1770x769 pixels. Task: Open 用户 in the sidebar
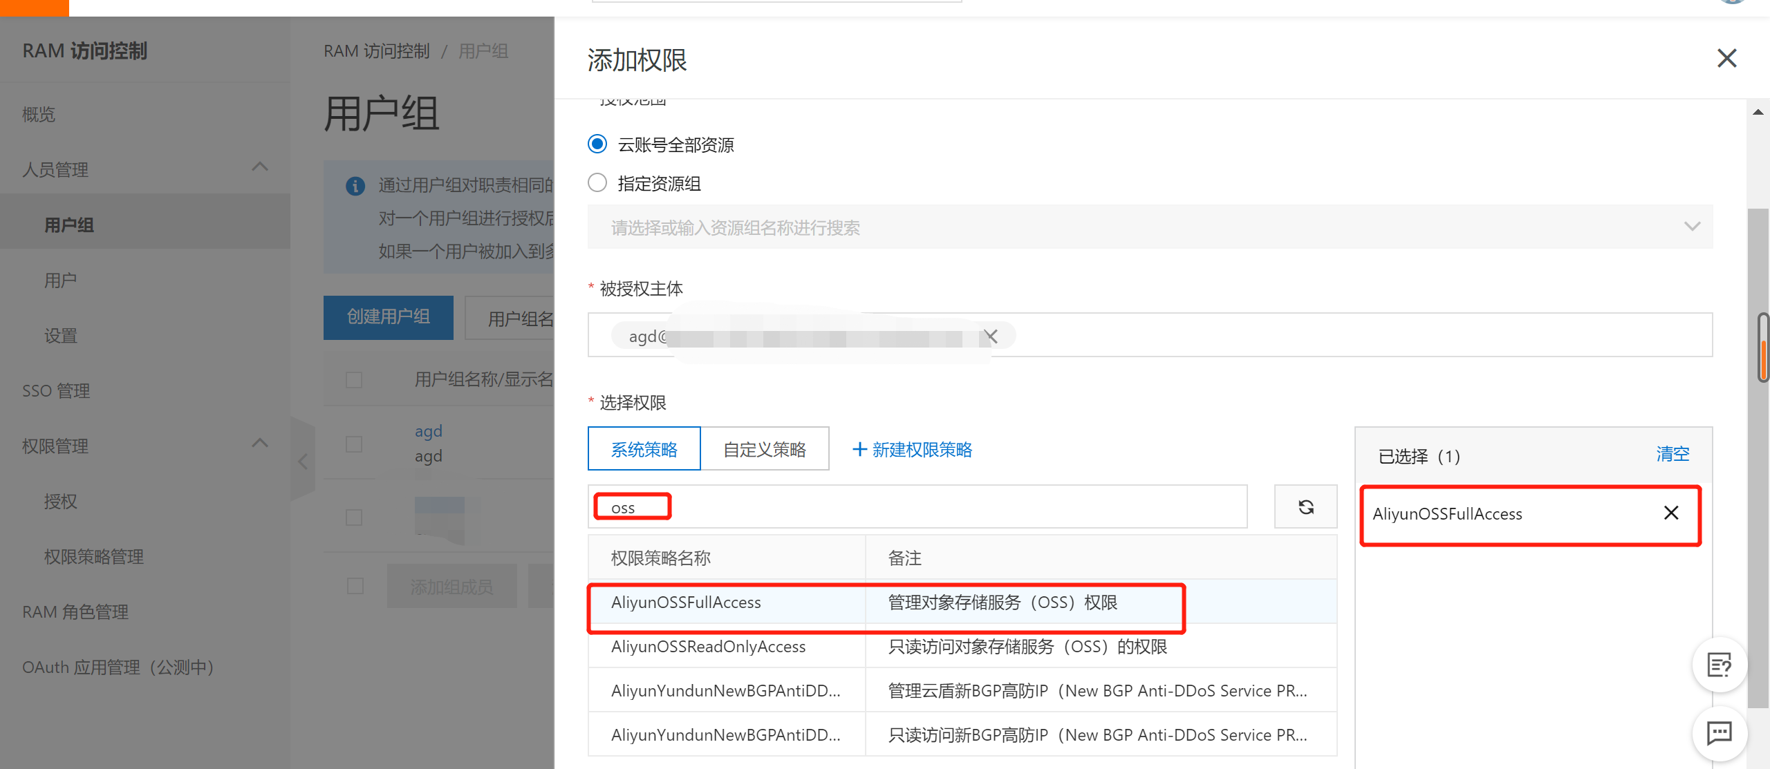(59, 279)
